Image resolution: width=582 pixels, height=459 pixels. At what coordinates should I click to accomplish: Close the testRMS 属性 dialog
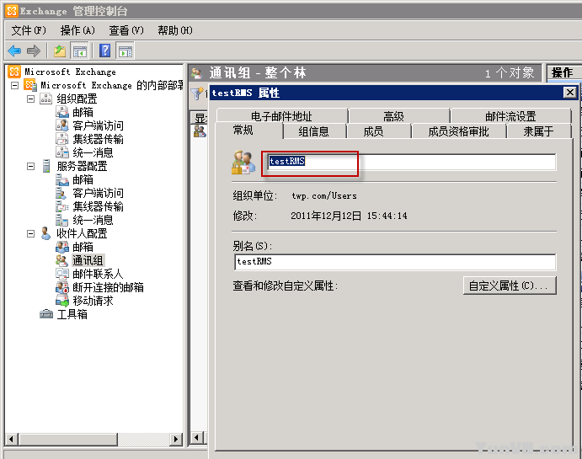(x=569, y=93)
